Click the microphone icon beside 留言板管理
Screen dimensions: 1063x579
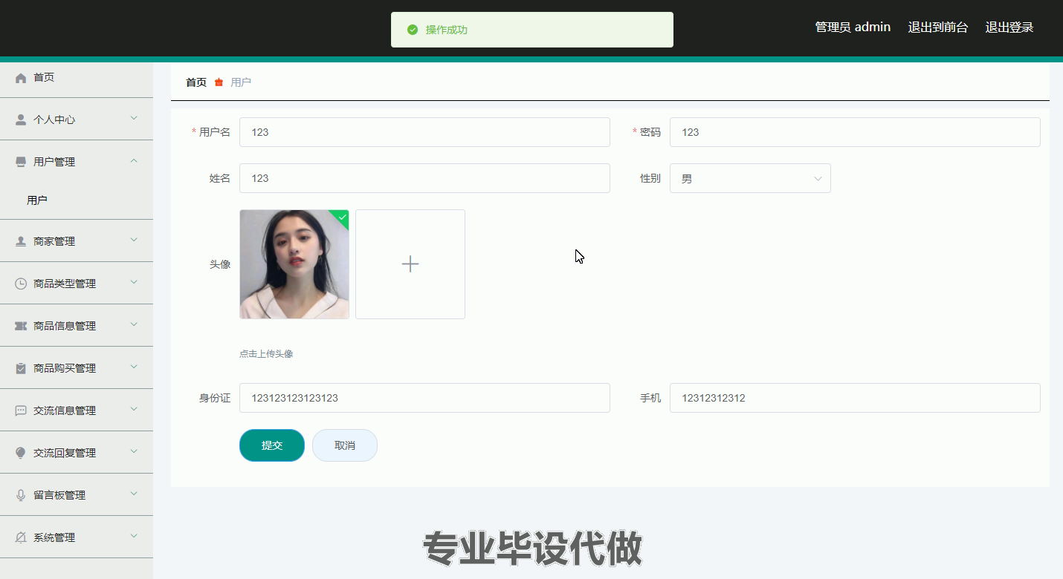pos(21,495)
